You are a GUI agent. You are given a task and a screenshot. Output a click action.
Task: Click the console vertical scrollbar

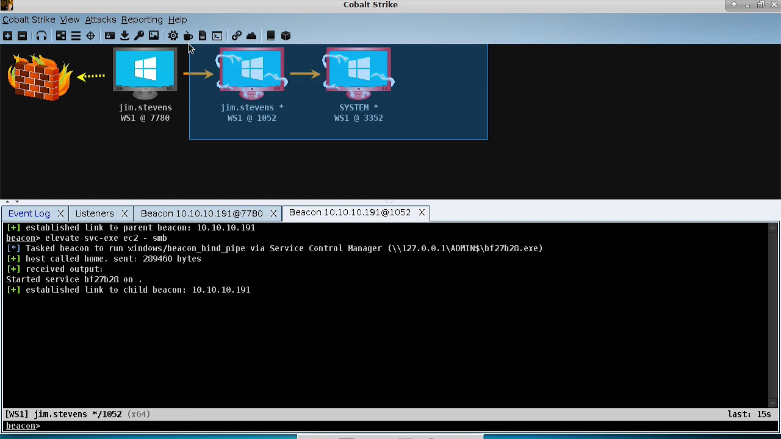[773, 315]
